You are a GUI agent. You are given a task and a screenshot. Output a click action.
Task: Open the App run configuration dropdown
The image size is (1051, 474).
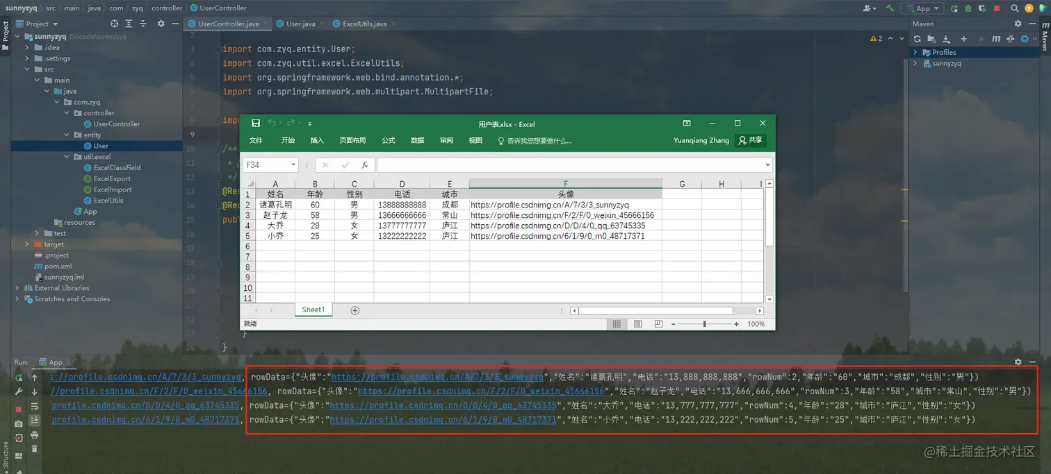pos(922,8)
